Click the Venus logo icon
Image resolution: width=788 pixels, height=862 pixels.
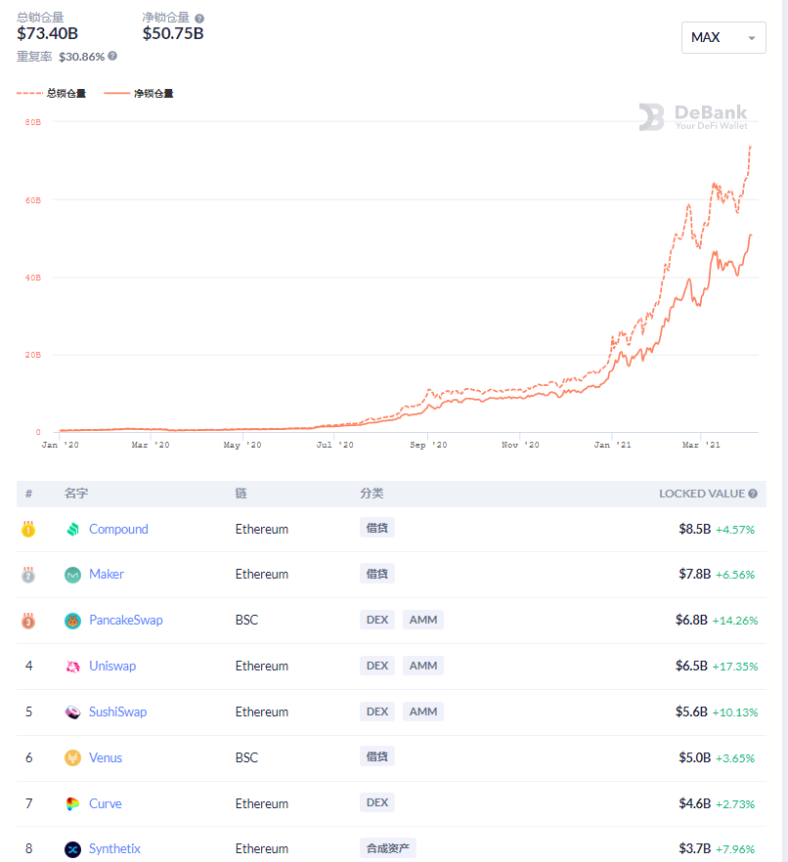(72, 758)
